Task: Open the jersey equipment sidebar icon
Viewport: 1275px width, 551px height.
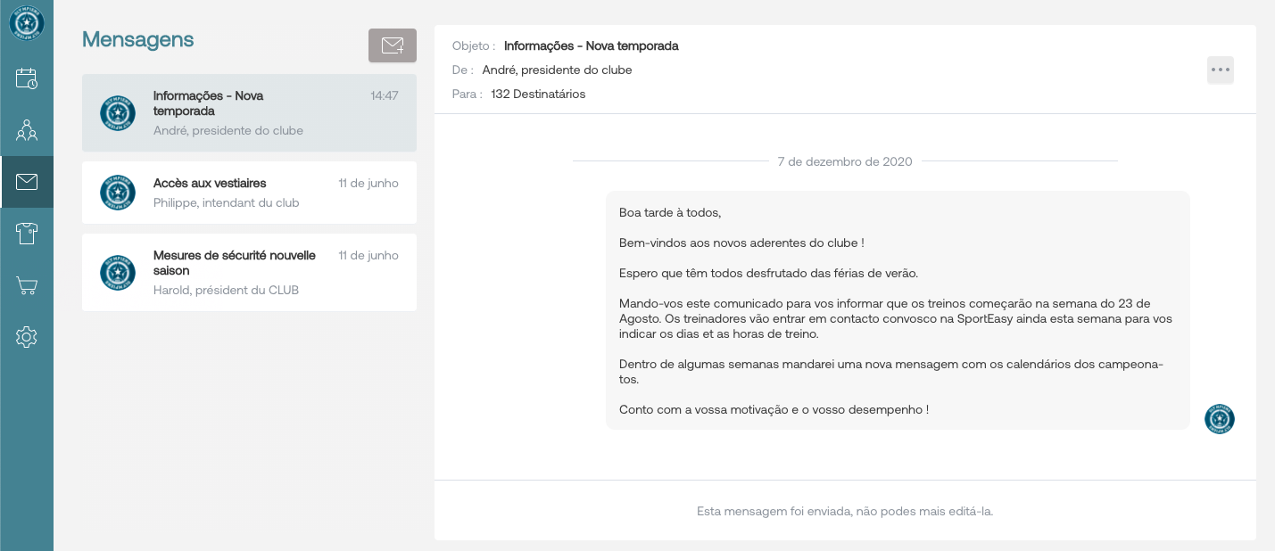Action: point(27,234)
